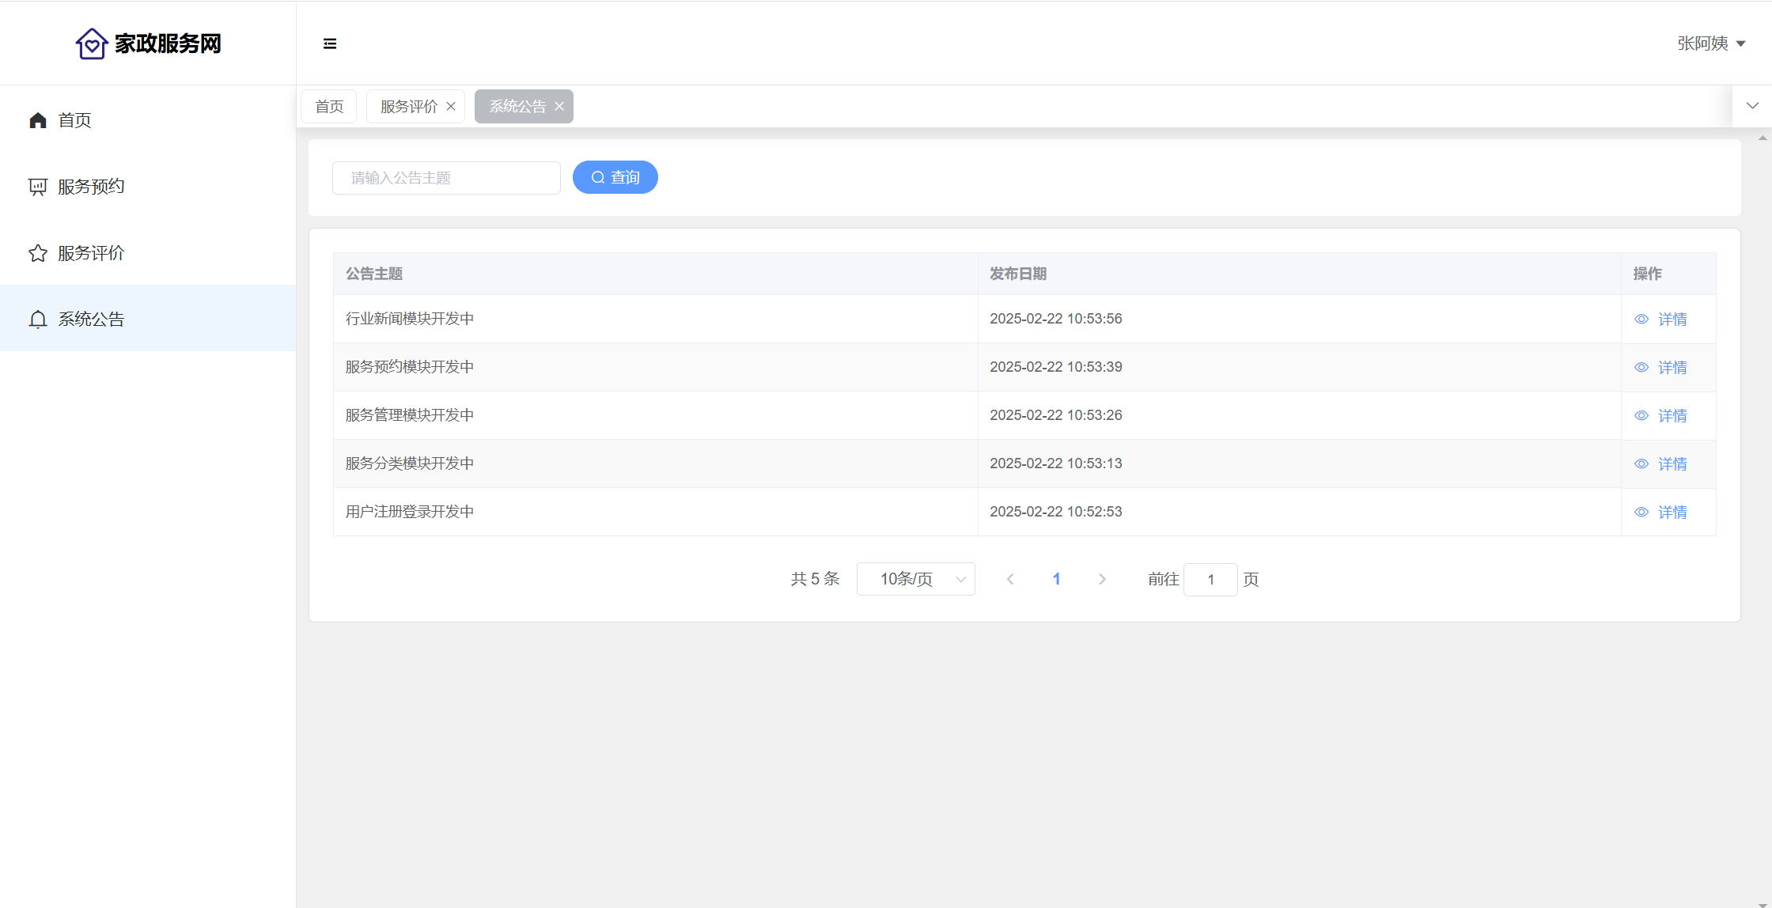The height and width of the screenshot is (908, 1772).
Task: Close the 服务评价 tab
Action: point(451,107)
